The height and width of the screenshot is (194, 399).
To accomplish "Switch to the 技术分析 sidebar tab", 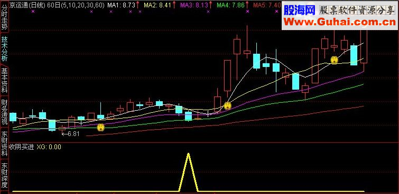I will click(4, 48).
